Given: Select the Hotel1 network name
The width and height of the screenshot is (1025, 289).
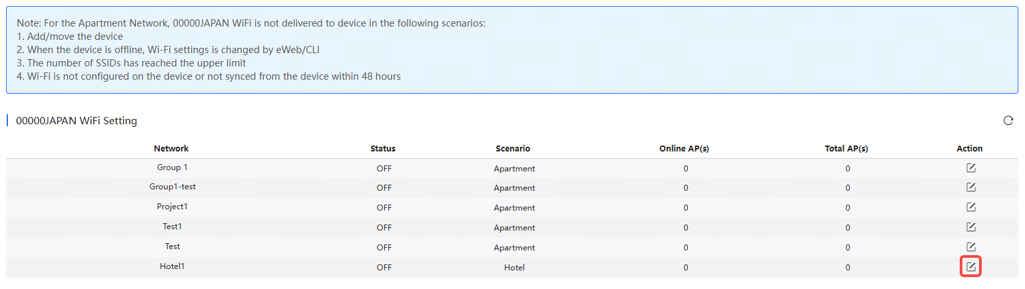Looking at the screenshot, I should [x=172, y=266].
